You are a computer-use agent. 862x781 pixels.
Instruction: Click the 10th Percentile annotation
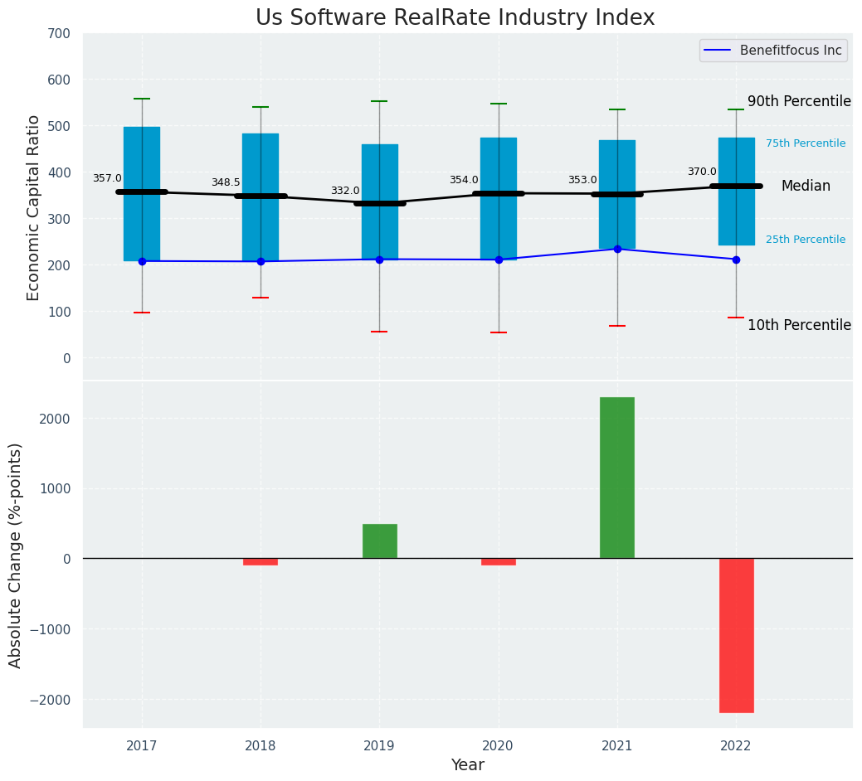coord(799,325)
